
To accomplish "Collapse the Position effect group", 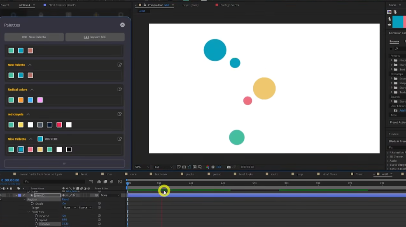I will tap(25, 199).
